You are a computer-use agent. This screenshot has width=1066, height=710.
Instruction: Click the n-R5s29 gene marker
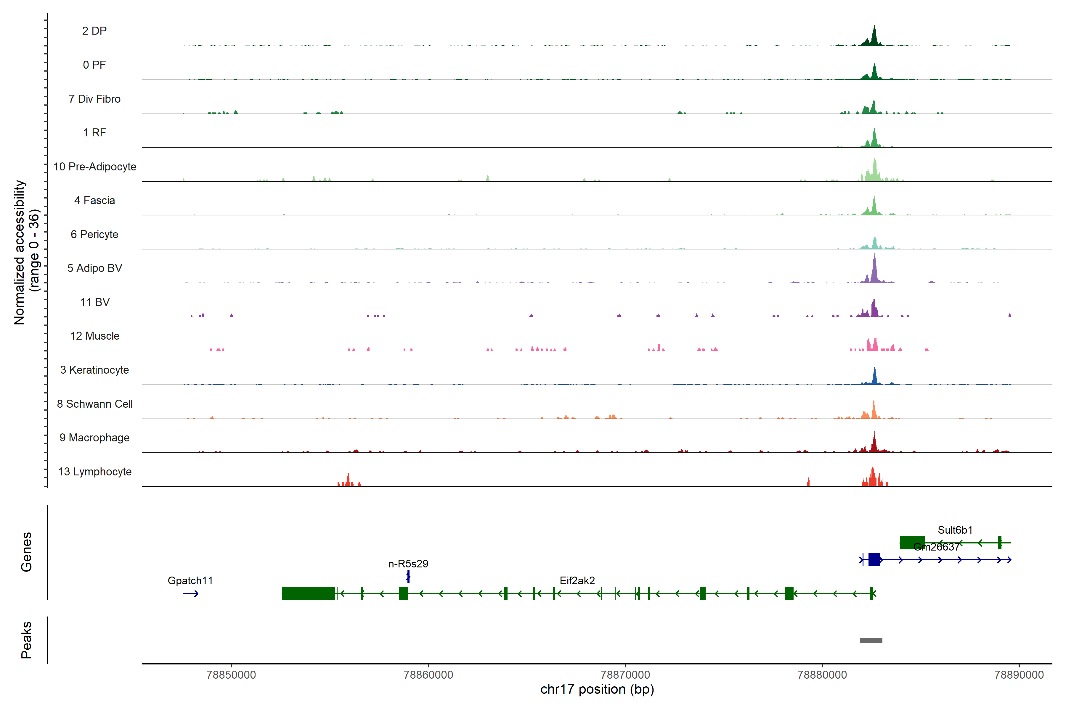(408, 576)
